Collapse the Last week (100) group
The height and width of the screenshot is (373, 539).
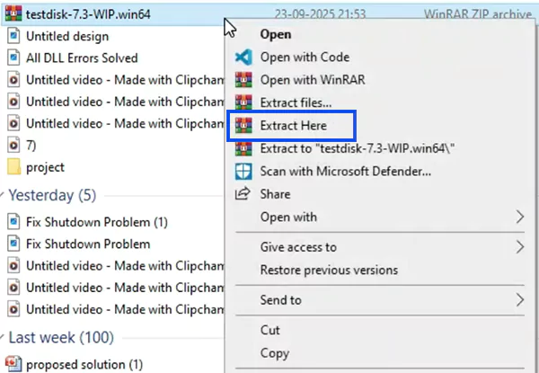click(3, 337)
